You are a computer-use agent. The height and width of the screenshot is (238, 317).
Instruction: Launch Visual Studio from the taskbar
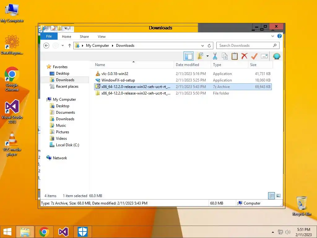coord(63,232)
